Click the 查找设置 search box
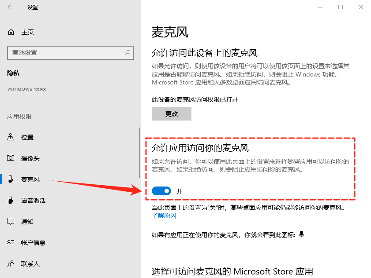Image resolution: width=371 pixels, height=278 pixels. click(66, 52)
